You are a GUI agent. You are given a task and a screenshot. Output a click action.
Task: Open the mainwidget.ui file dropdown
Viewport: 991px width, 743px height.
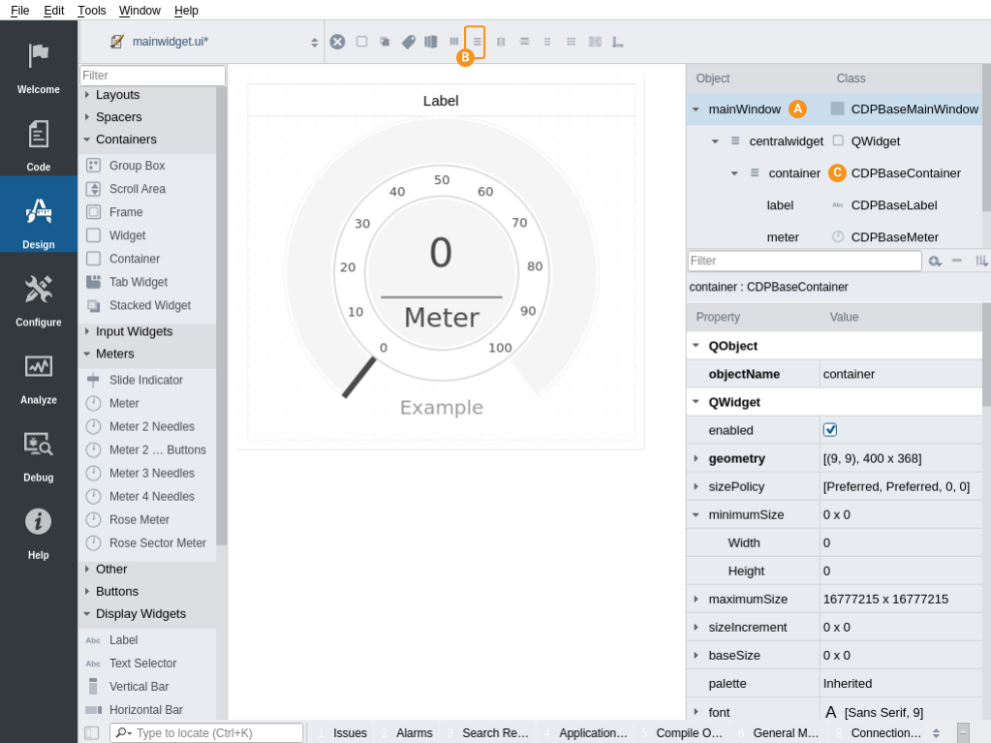click(x=314, y=42)
